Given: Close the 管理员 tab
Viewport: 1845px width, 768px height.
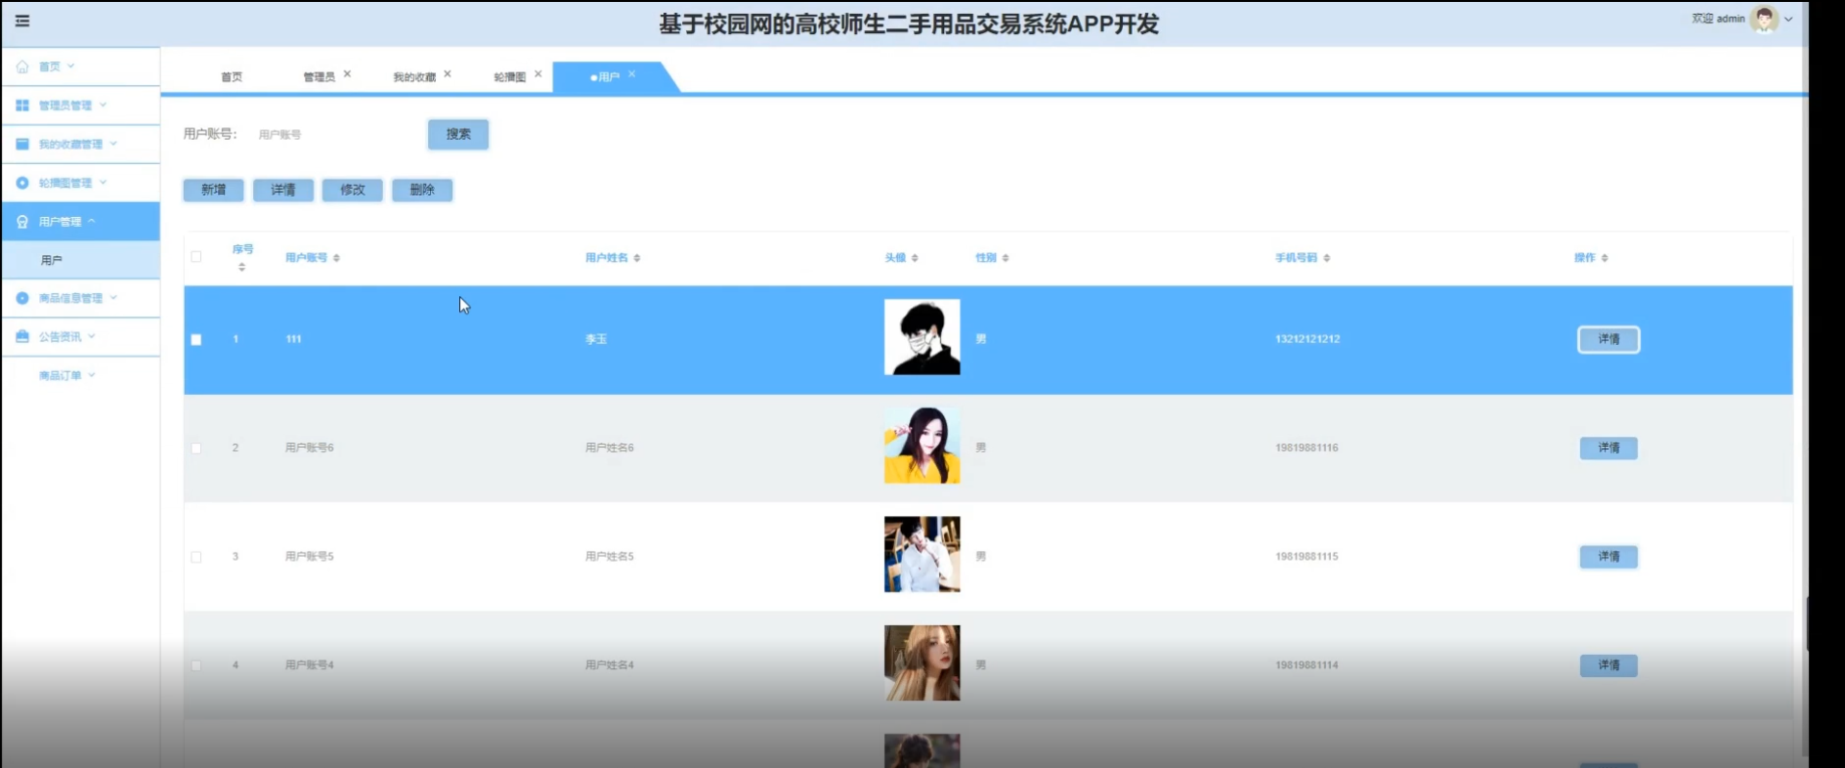Looking at the screenshot, I should click(x=347, y=74).
